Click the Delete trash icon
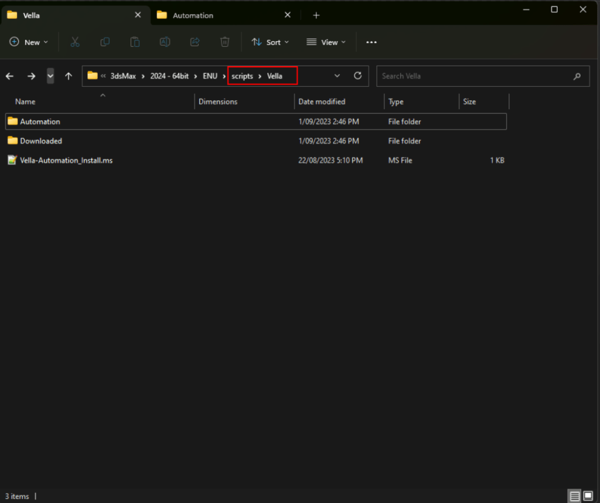 tap(225, 42)
